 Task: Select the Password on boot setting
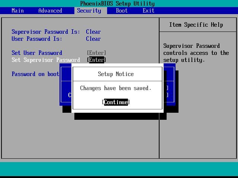(x=35, y=74)
